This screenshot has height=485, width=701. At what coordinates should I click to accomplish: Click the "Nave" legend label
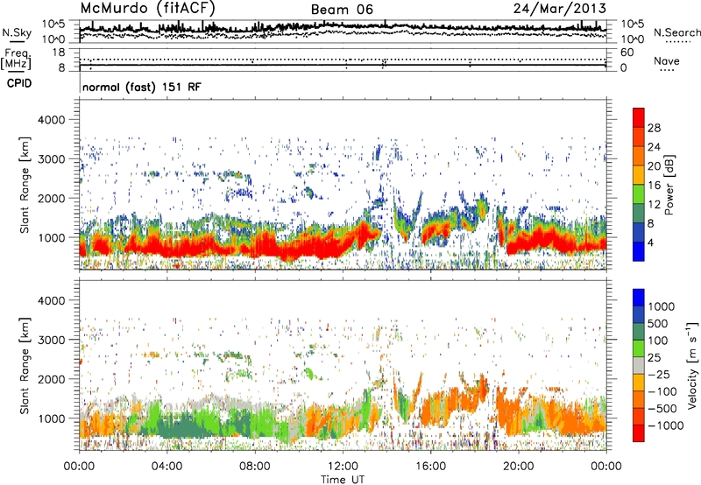click(667, 60)
